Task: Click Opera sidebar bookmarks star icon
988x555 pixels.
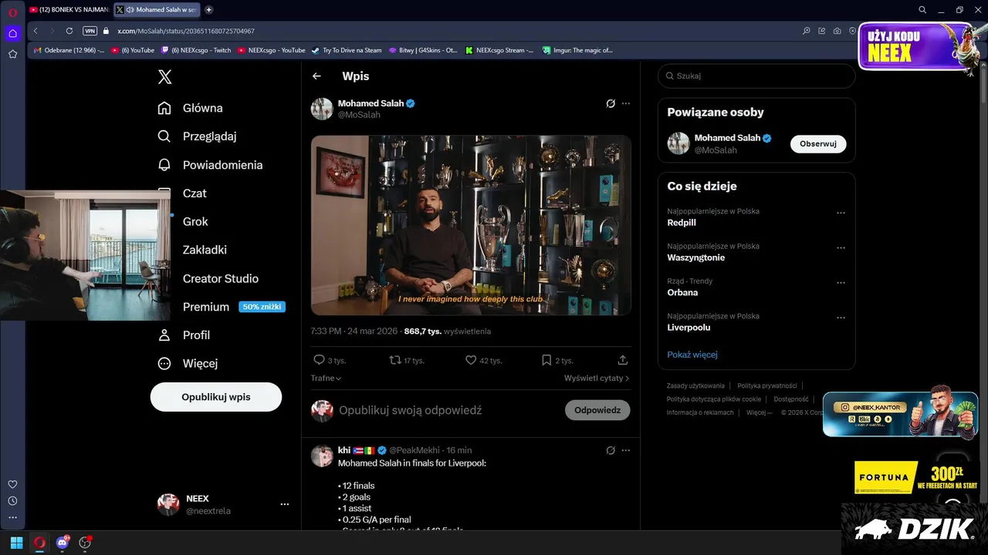Action: click(x=12, y=54)
